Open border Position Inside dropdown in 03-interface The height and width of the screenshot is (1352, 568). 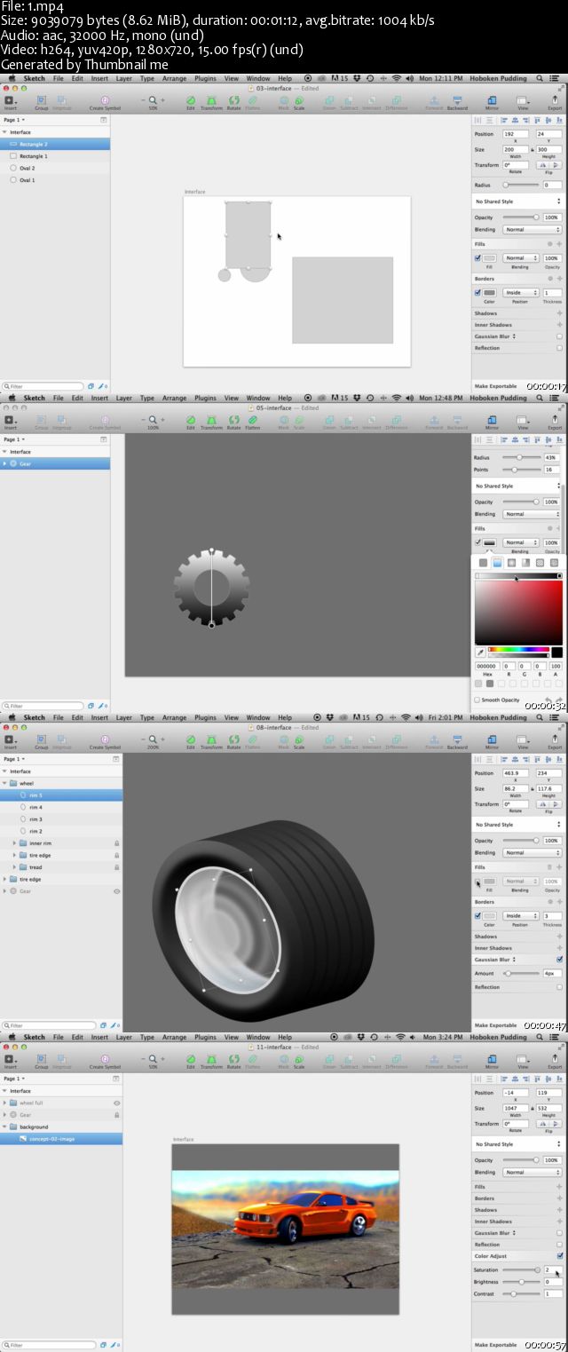(x=521, y=292)
